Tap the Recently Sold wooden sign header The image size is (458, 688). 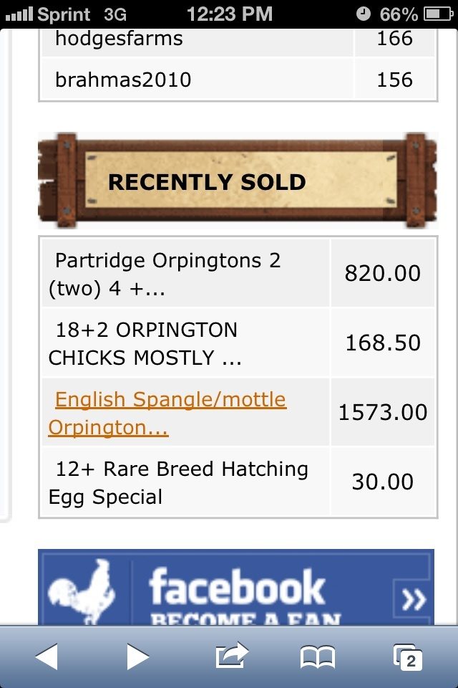(x=236, y=181)
